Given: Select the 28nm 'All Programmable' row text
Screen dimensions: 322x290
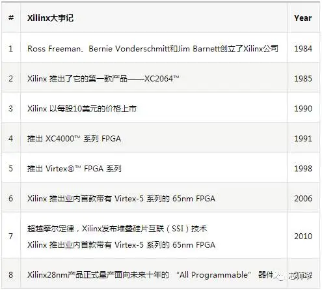Looking at the screenshot, I should tap(150, 275).
